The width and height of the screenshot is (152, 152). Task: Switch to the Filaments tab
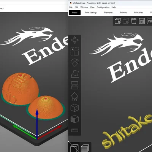pyautogui.click(x=108, y=13)
